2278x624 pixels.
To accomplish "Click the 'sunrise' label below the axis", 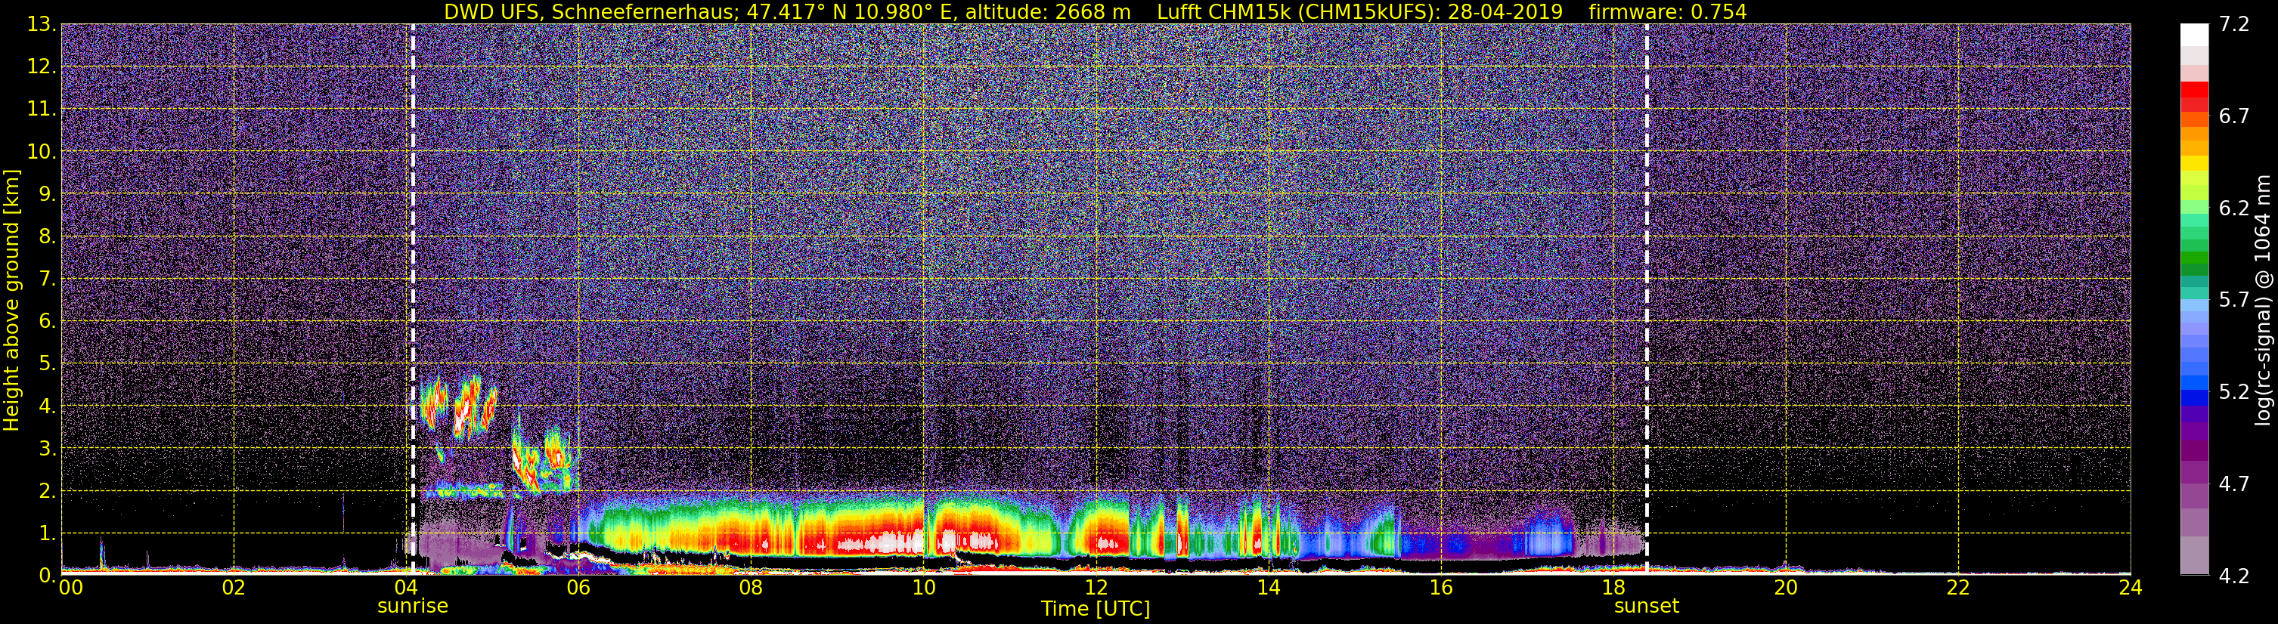I will pyautogui.click(x=412, y=607).
